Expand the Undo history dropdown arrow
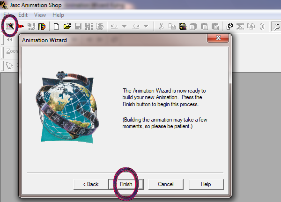This screenshot has height=202, width=281. (125, 27)
